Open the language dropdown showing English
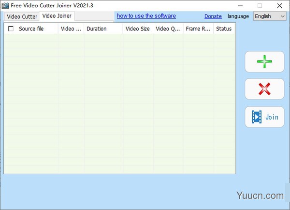The width and height of the screenshot is (290, 210). pyautogui.click(x=270, y=16)
